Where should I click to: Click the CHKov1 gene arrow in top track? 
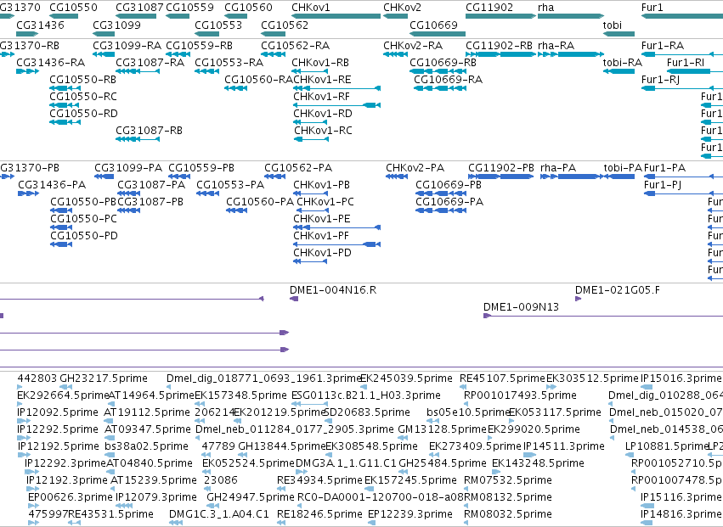click(x=336, y=16)
